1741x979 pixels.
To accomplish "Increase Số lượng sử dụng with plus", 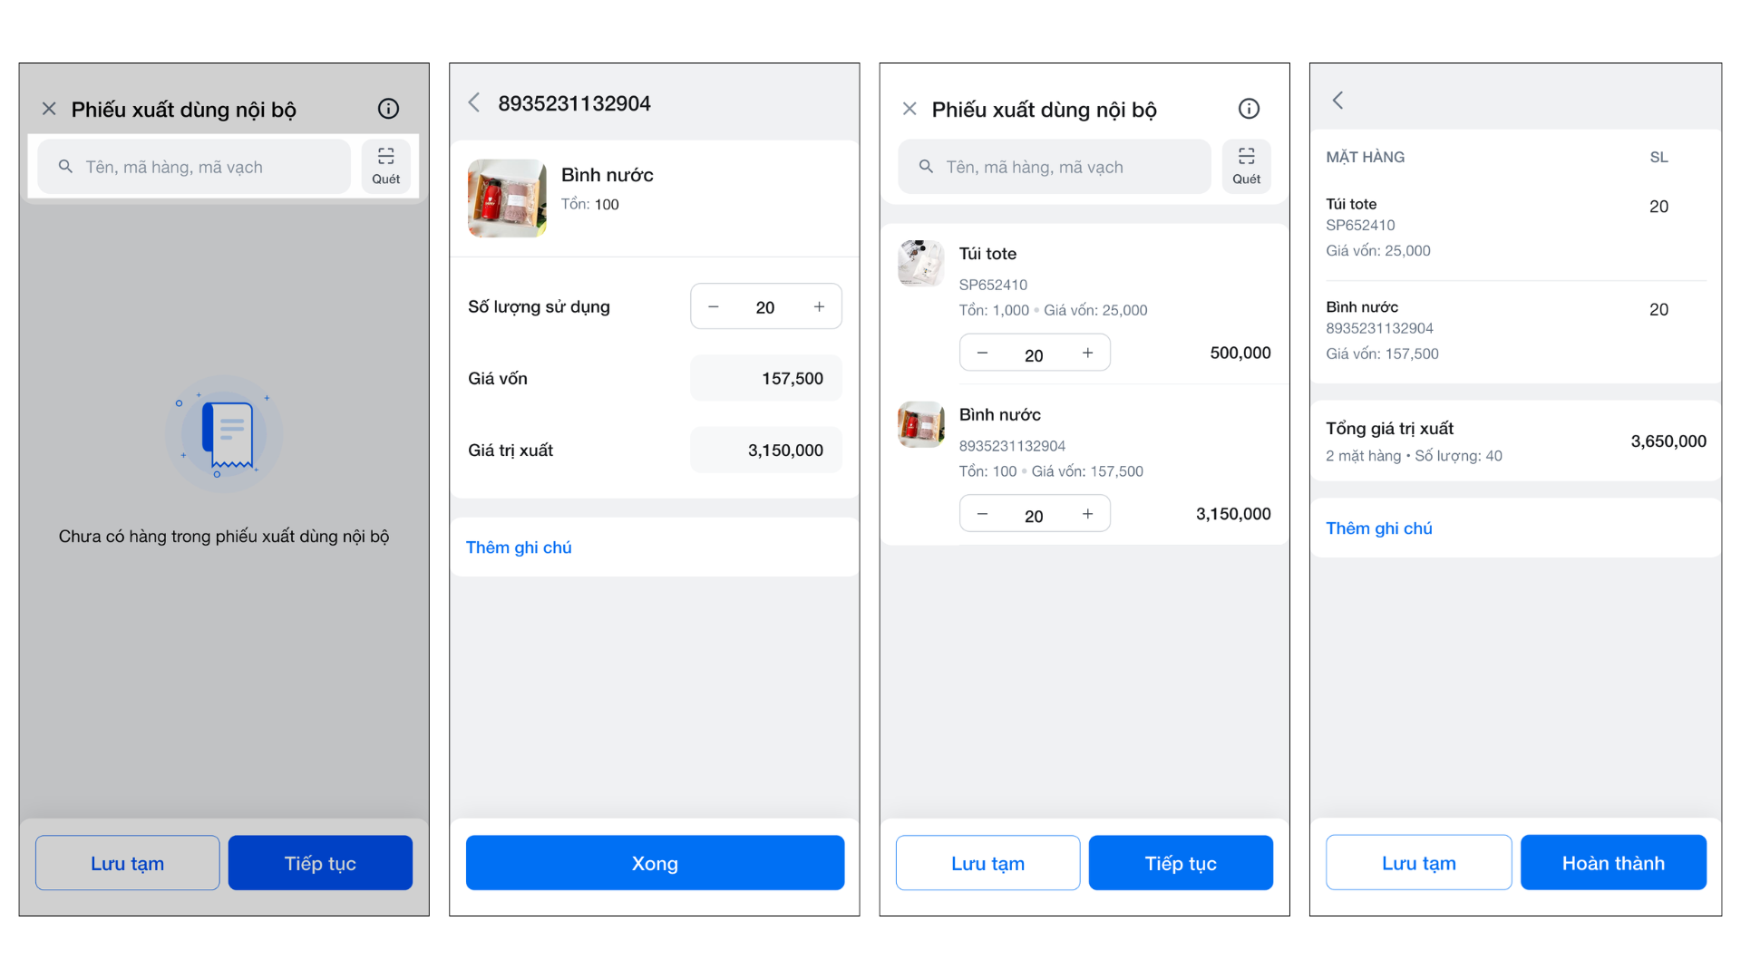I will [x=819, y=306].
